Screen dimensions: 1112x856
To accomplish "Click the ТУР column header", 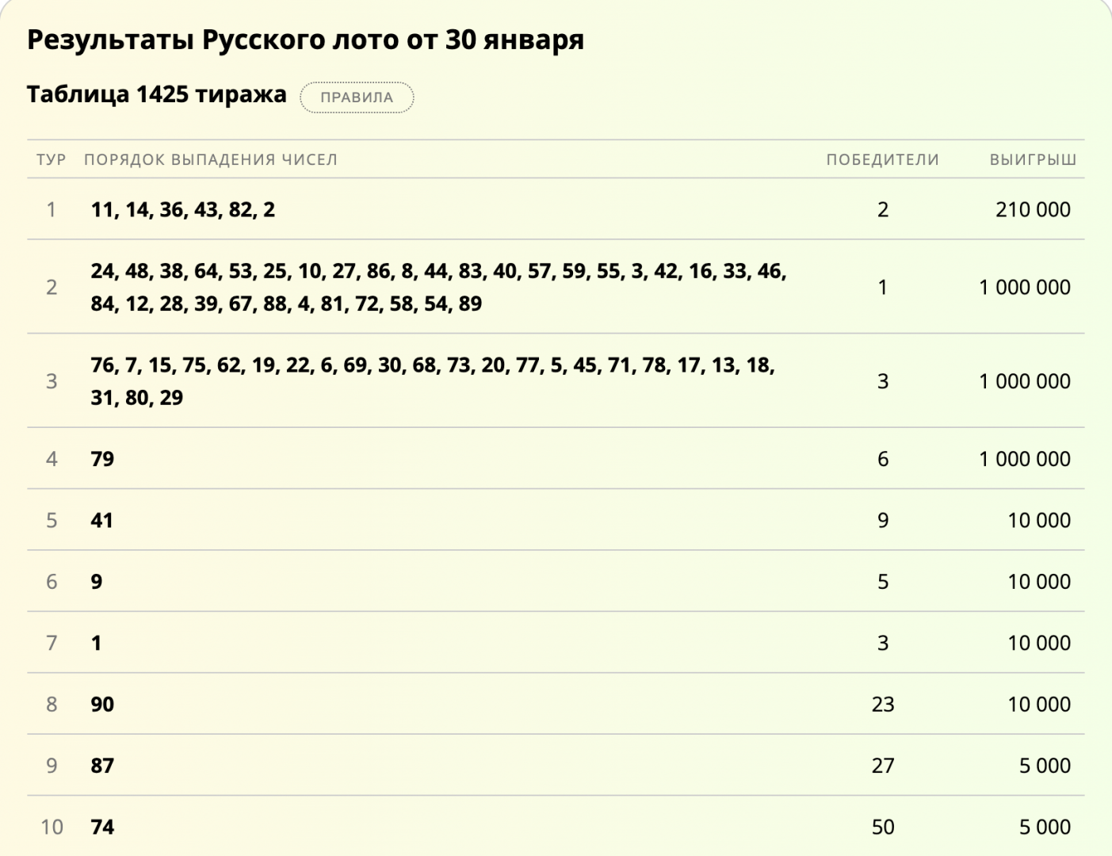I will click(x=51, y=159).
